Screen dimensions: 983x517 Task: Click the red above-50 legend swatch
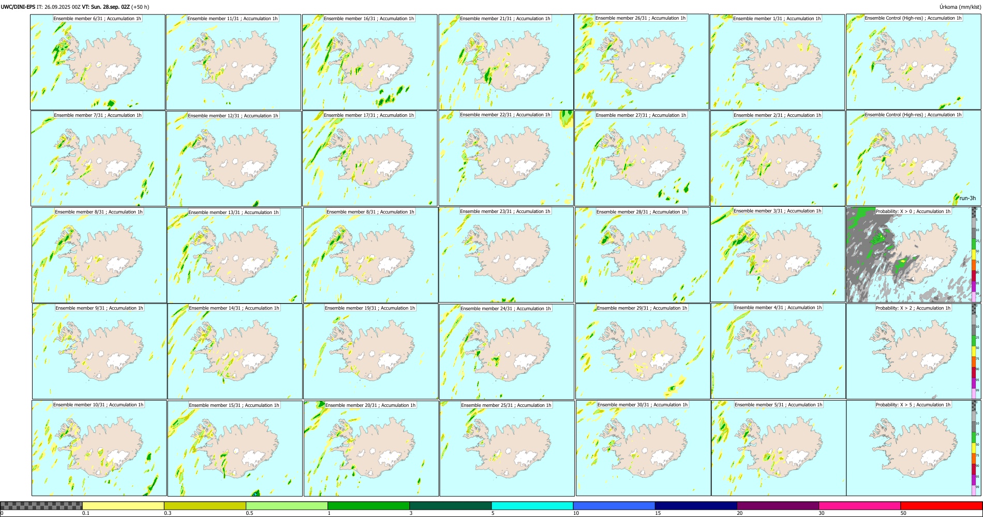(x=941, y=506)
